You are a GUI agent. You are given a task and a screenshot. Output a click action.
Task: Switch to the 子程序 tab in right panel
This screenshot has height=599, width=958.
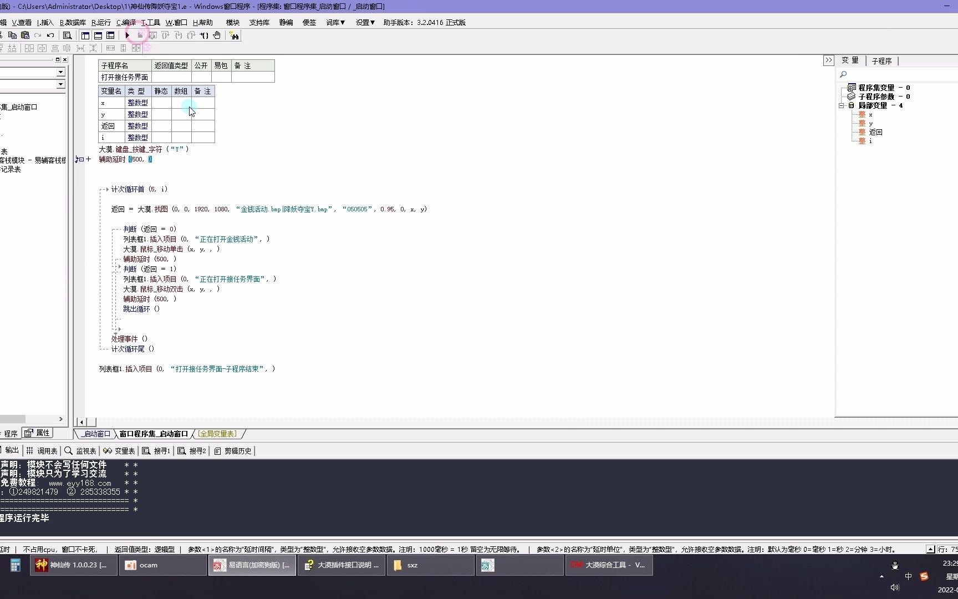pyautogui.click(x=881, y=61)
